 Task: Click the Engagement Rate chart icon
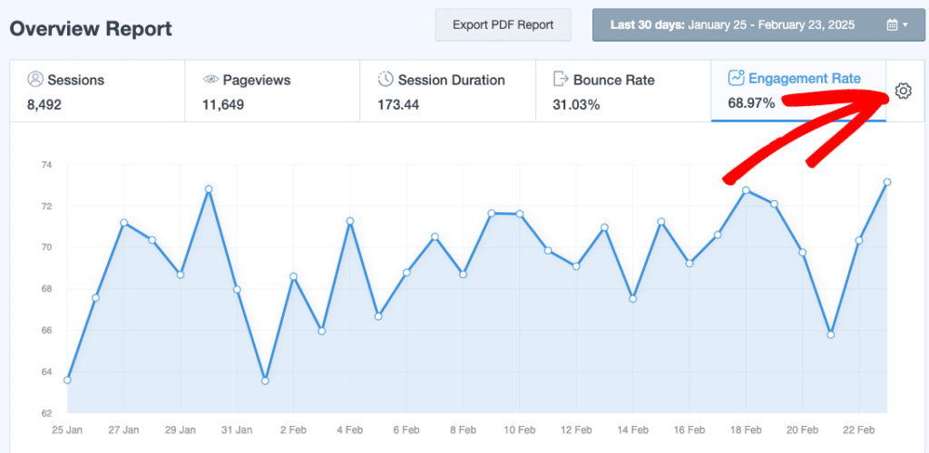click(736, 78)
